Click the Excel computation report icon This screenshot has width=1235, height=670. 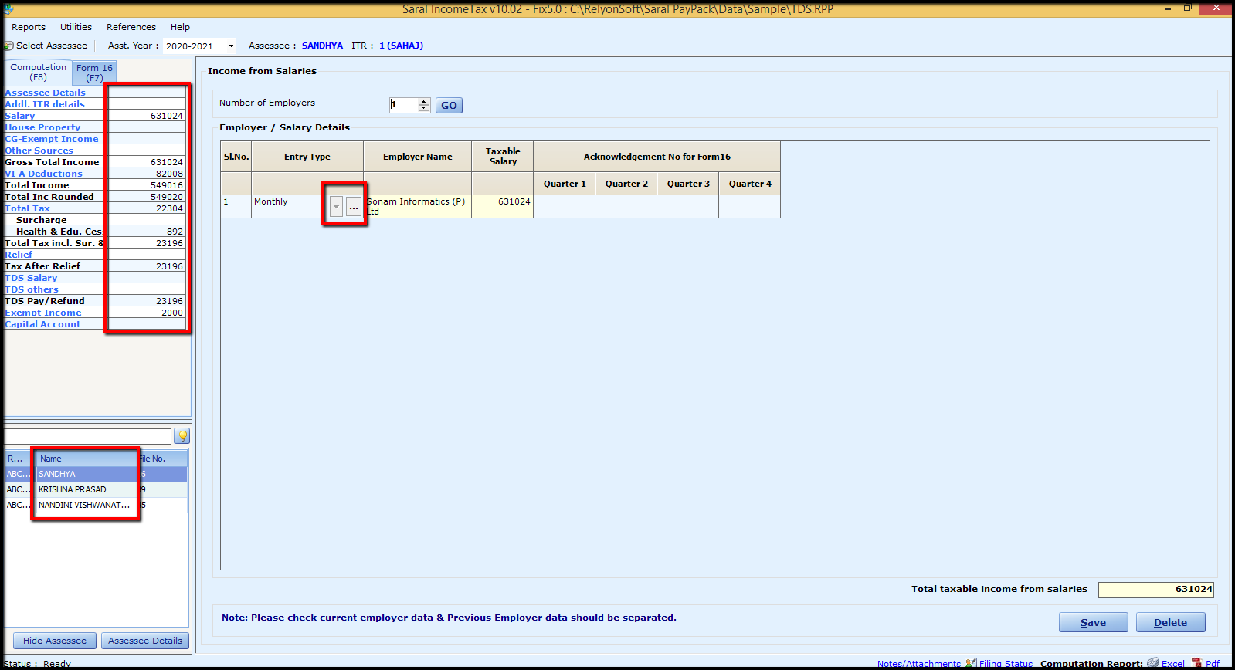point(1153,663)
